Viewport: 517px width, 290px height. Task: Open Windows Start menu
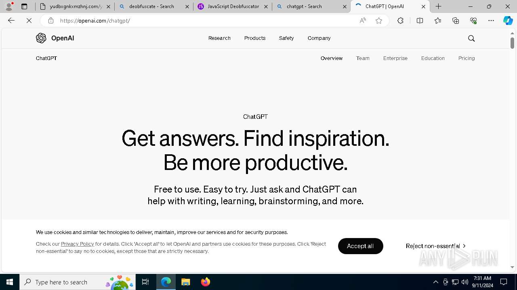[x=10, y=282]
